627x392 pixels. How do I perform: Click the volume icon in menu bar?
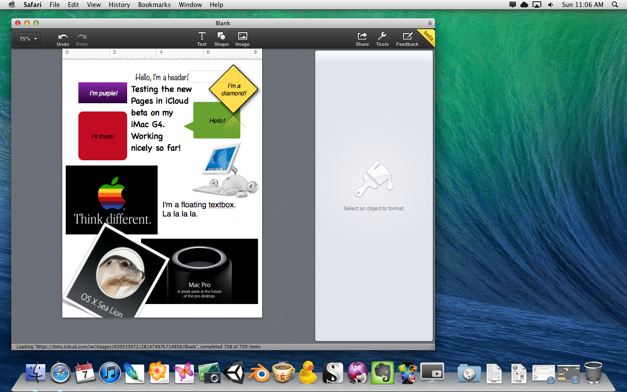tap(551, 5)
